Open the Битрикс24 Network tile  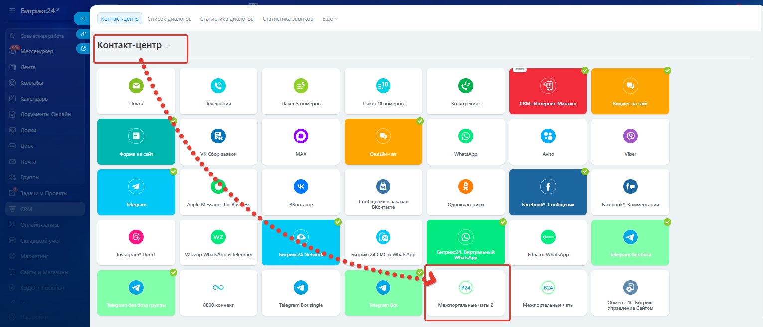click(x=301, y=242)
